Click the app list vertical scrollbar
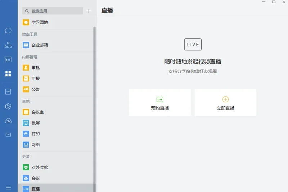The height and width of the screenshot is (192, 288). 94,109
